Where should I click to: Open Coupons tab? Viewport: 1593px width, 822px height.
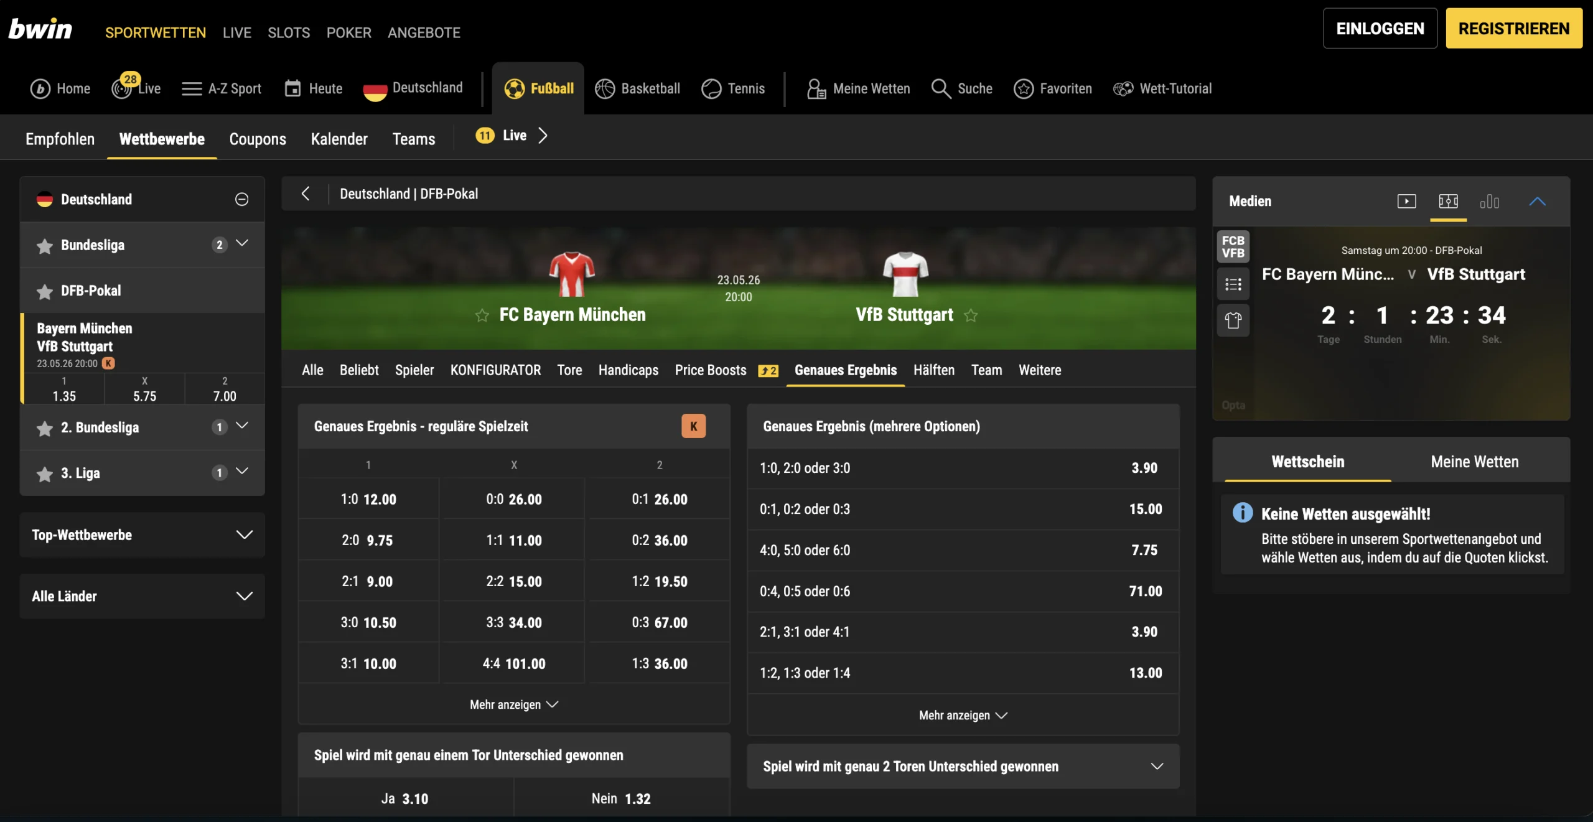(x=258, y=139)
